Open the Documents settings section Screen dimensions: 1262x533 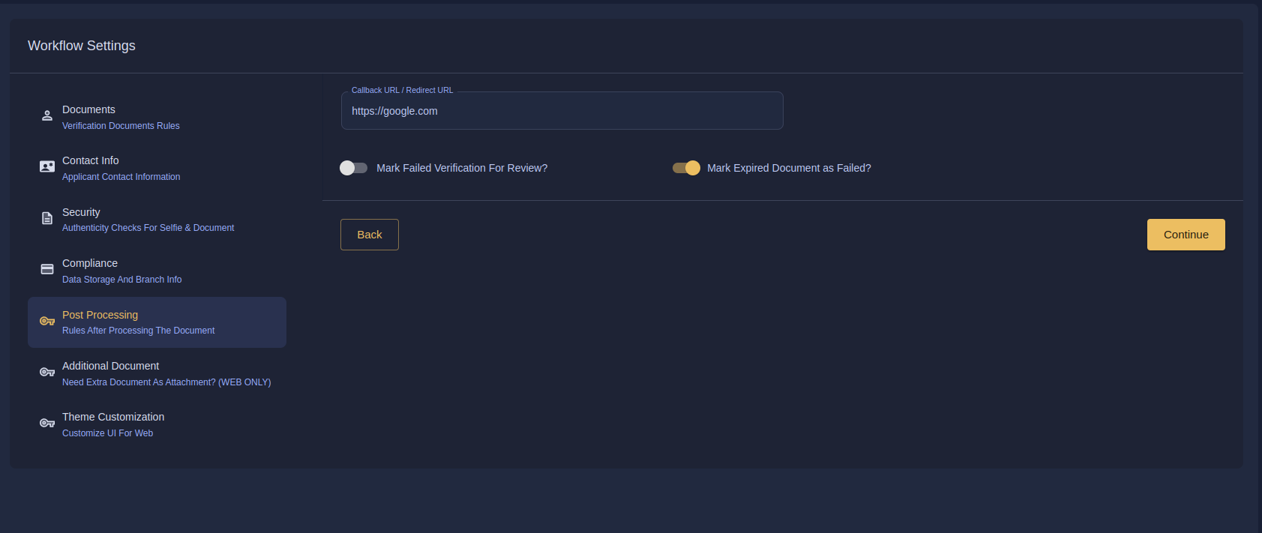pos(88,109)
